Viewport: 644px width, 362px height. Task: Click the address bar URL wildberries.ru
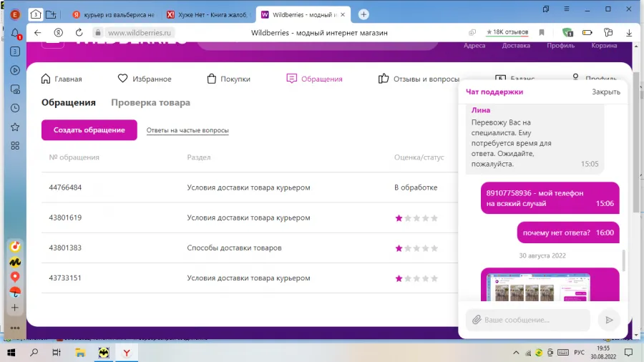[140, 33]
